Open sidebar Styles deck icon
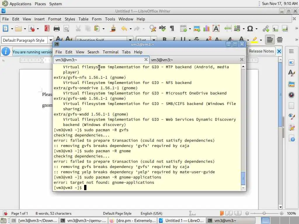 point(291,73)
